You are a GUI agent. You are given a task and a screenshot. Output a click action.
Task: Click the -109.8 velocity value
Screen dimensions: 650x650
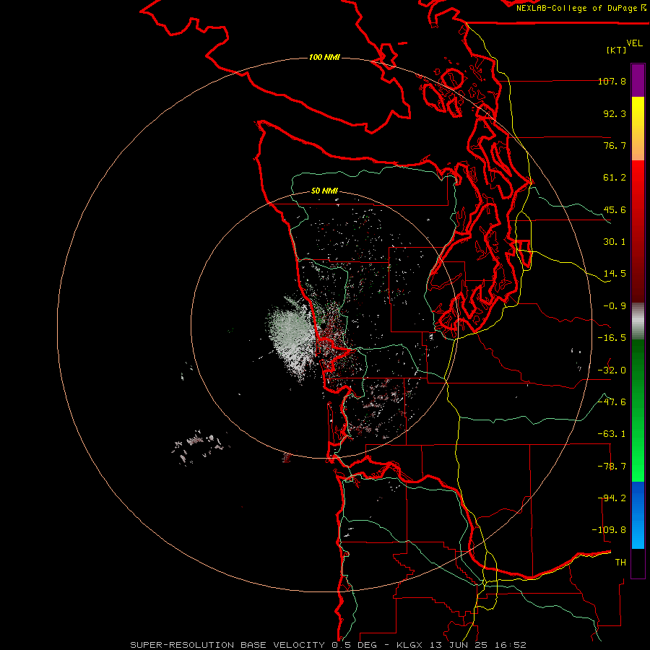coord(610,530)
